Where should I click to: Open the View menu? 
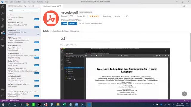pyautogui.click(x=24, y=2)
